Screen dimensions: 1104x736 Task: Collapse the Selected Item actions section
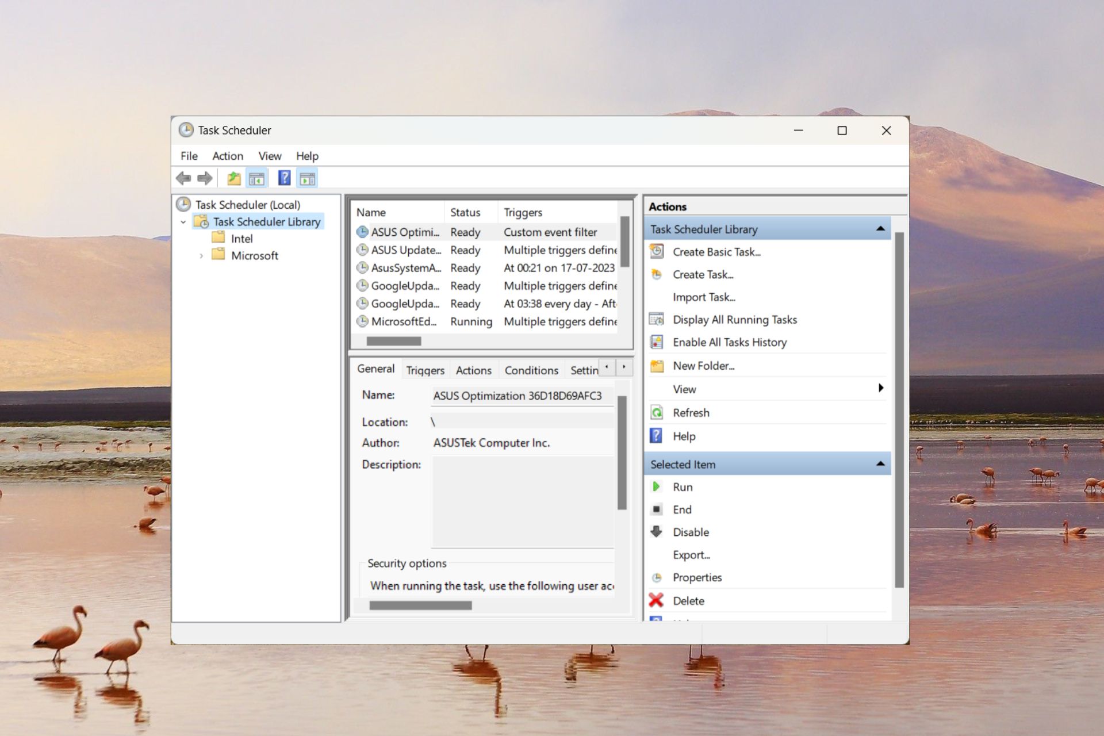point(880,464)
